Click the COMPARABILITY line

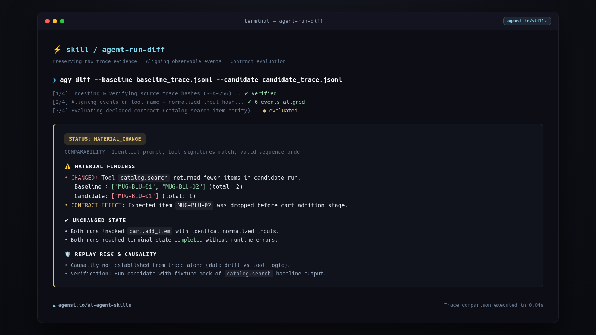click(x=184, y=152)
